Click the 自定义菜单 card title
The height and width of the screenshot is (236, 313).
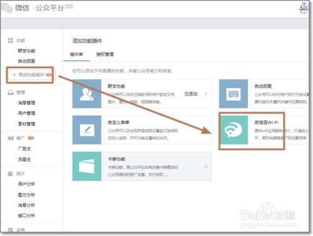pos(118,123)
